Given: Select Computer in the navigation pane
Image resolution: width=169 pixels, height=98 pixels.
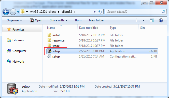Looking at the screenshot, I should (x=19, y=51).
